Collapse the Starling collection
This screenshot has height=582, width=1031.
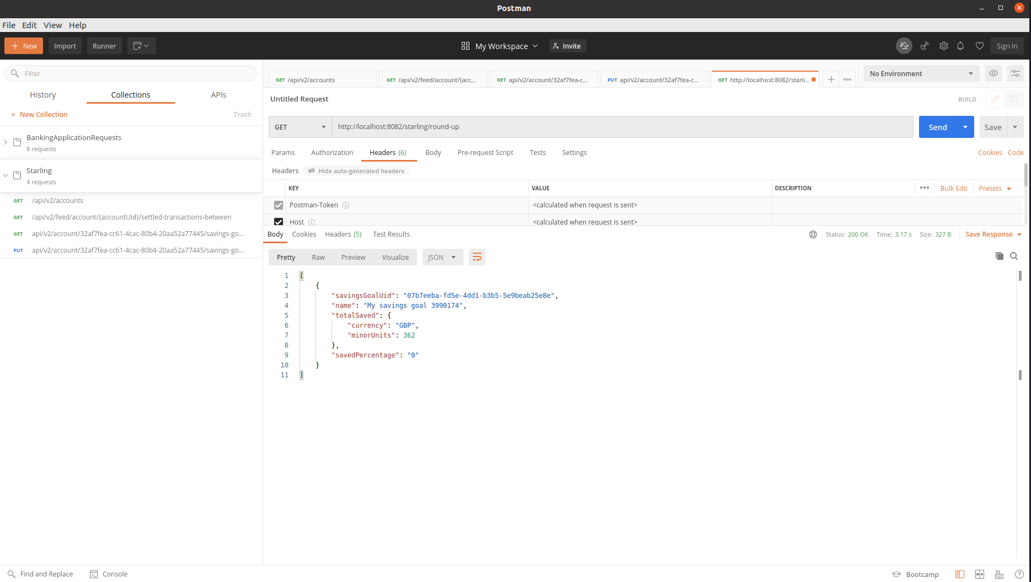coord(6,175)
